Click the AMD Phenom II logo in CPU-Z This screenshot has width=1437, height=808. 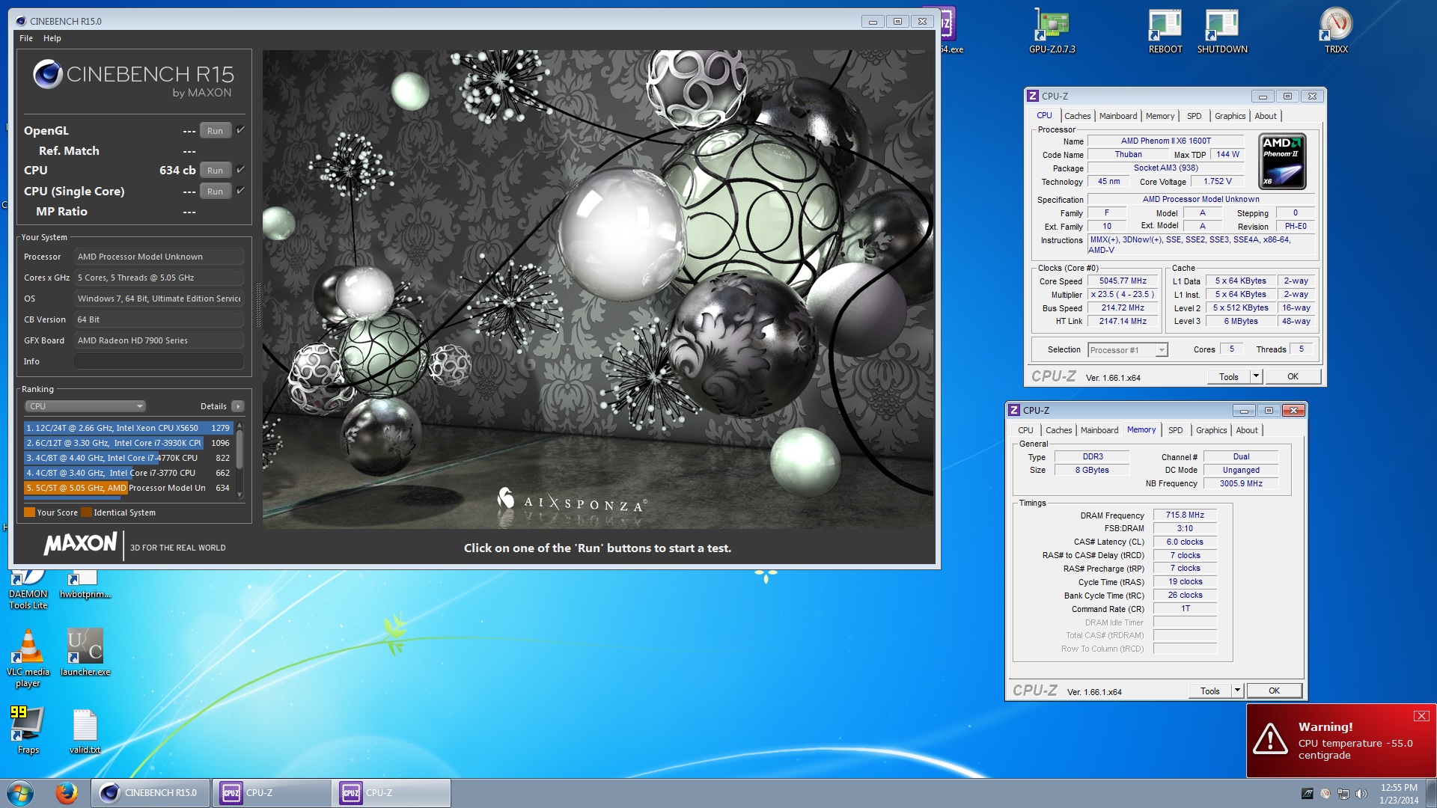point(1283,161)
